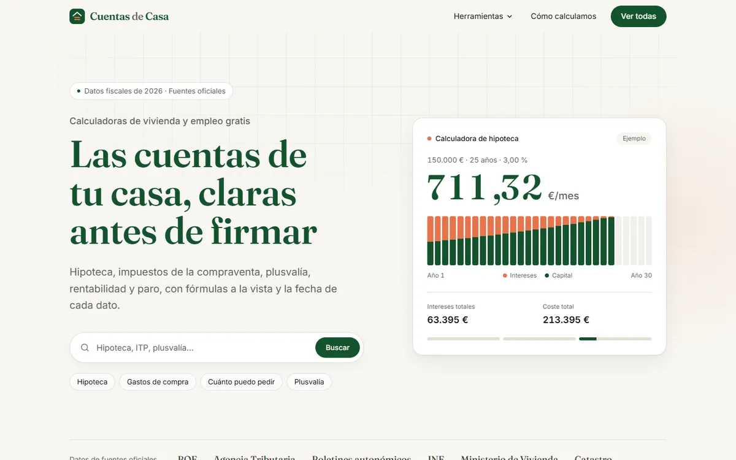Viewport: 736px width, 460px height.
Task: Click the Intereses totales 63.395 € value
Action: (448, 320)
